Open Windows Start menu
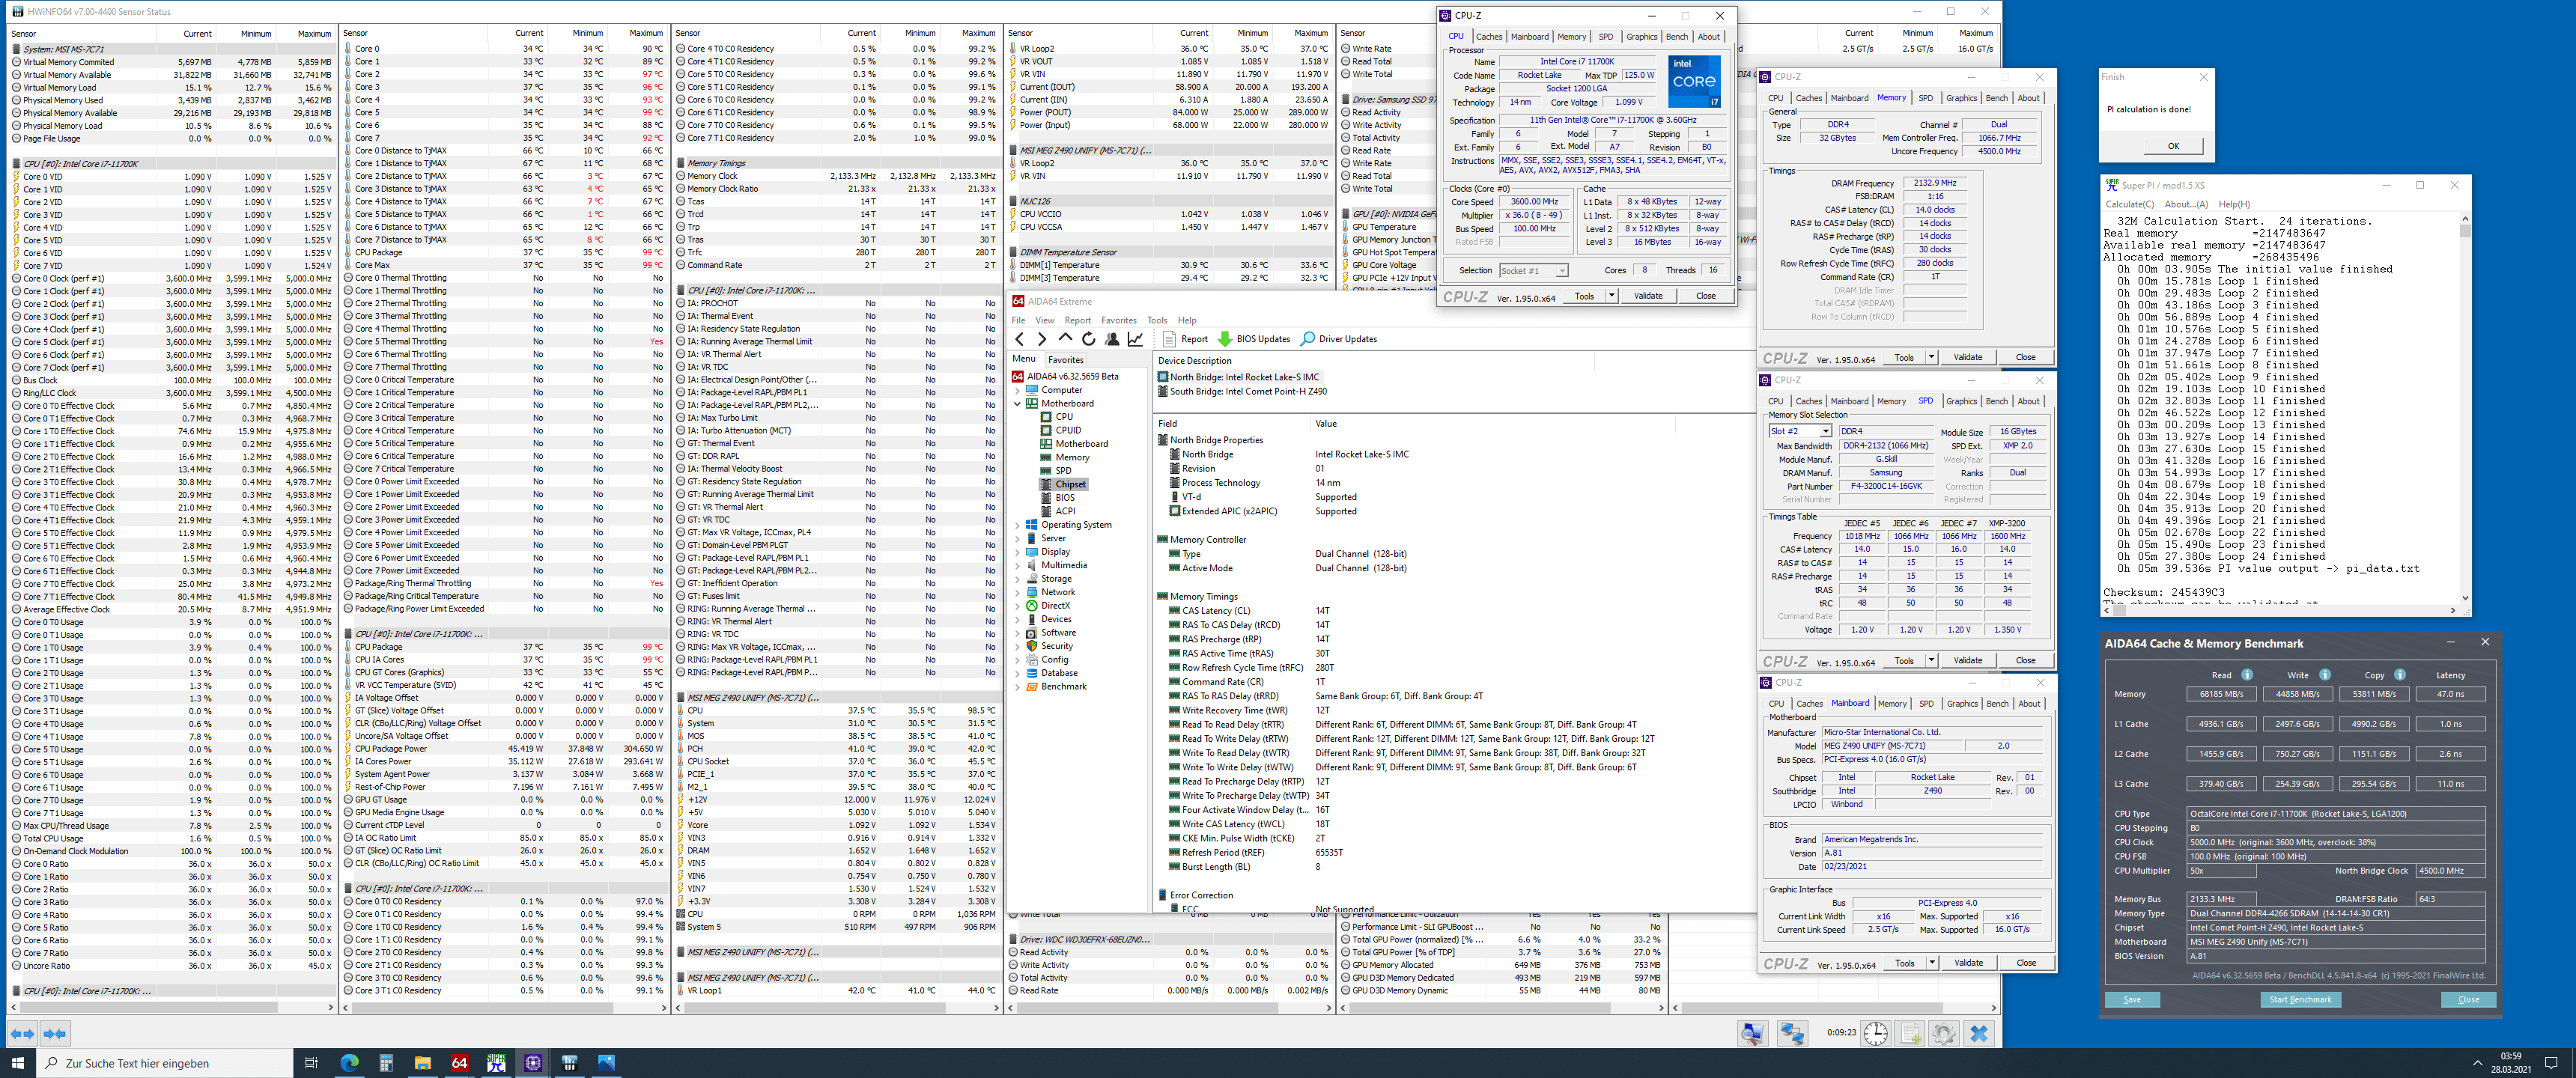2576x1078 pixels. click(17, 1062)
